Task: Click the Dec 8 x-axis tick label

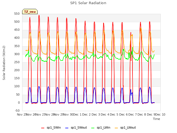Action: (x=142, y=114)
